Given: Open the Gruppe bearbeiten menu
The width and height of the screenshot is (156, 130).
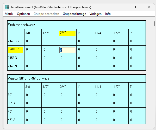Looking at the screenshot, I should 46,14.
